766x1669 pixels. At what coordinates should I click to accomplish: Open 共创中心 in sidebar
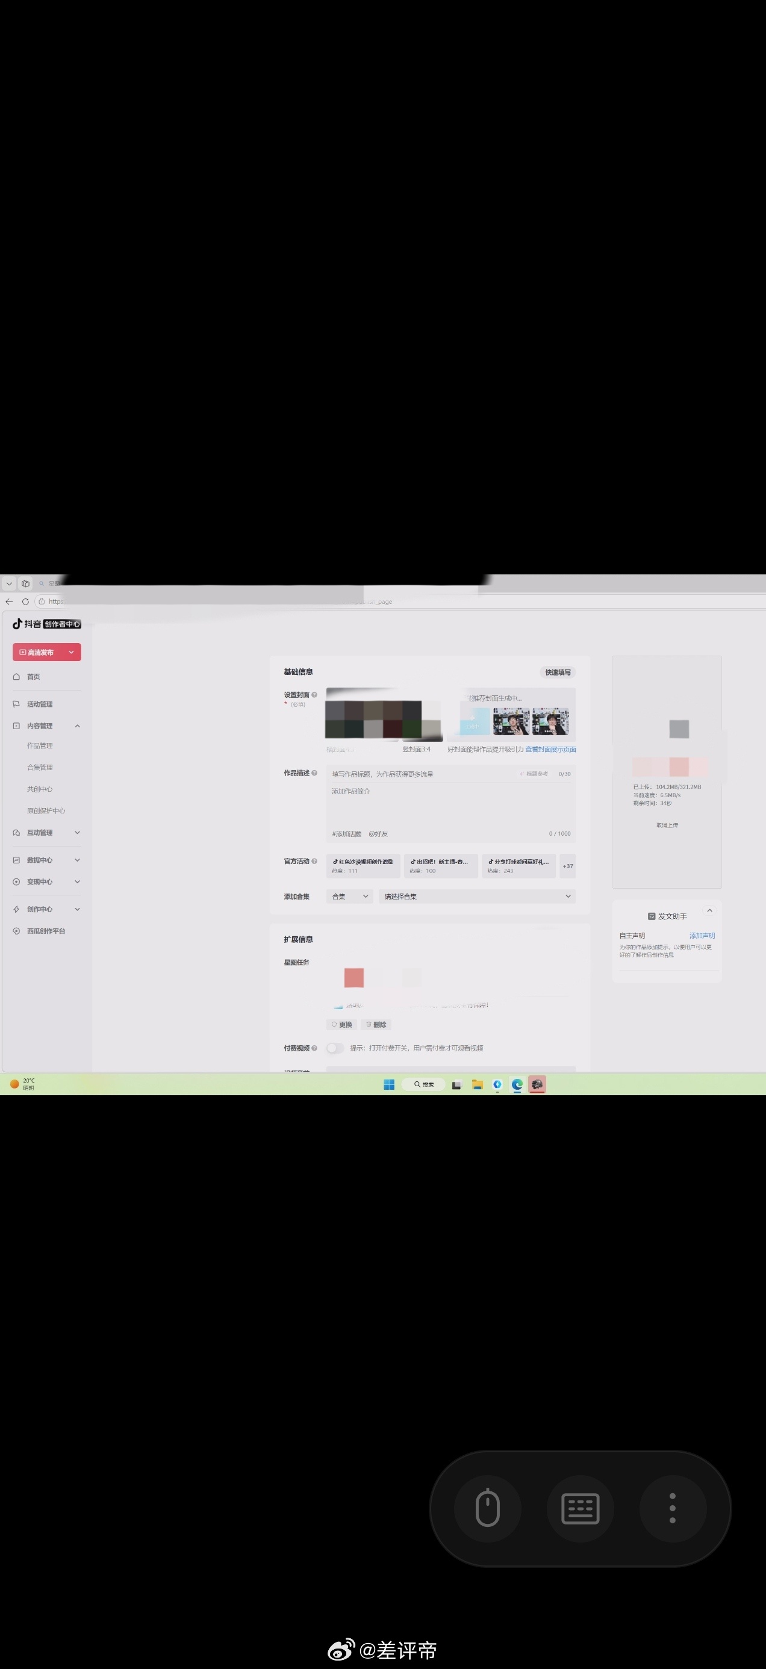tap(40, 789)
